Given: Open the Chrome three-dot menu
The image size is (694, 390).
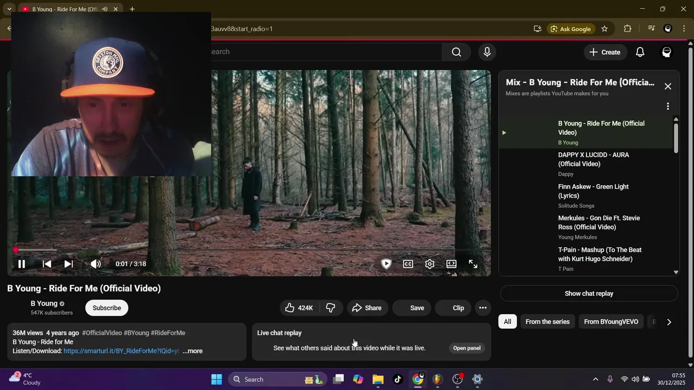Looking at the screenshot, I should point(684,29).
